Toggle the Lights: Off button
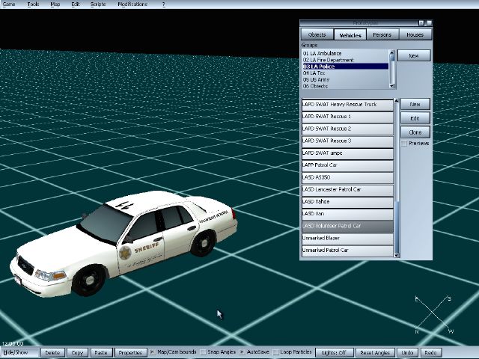The image size is (479, 359). coord(334,352)
